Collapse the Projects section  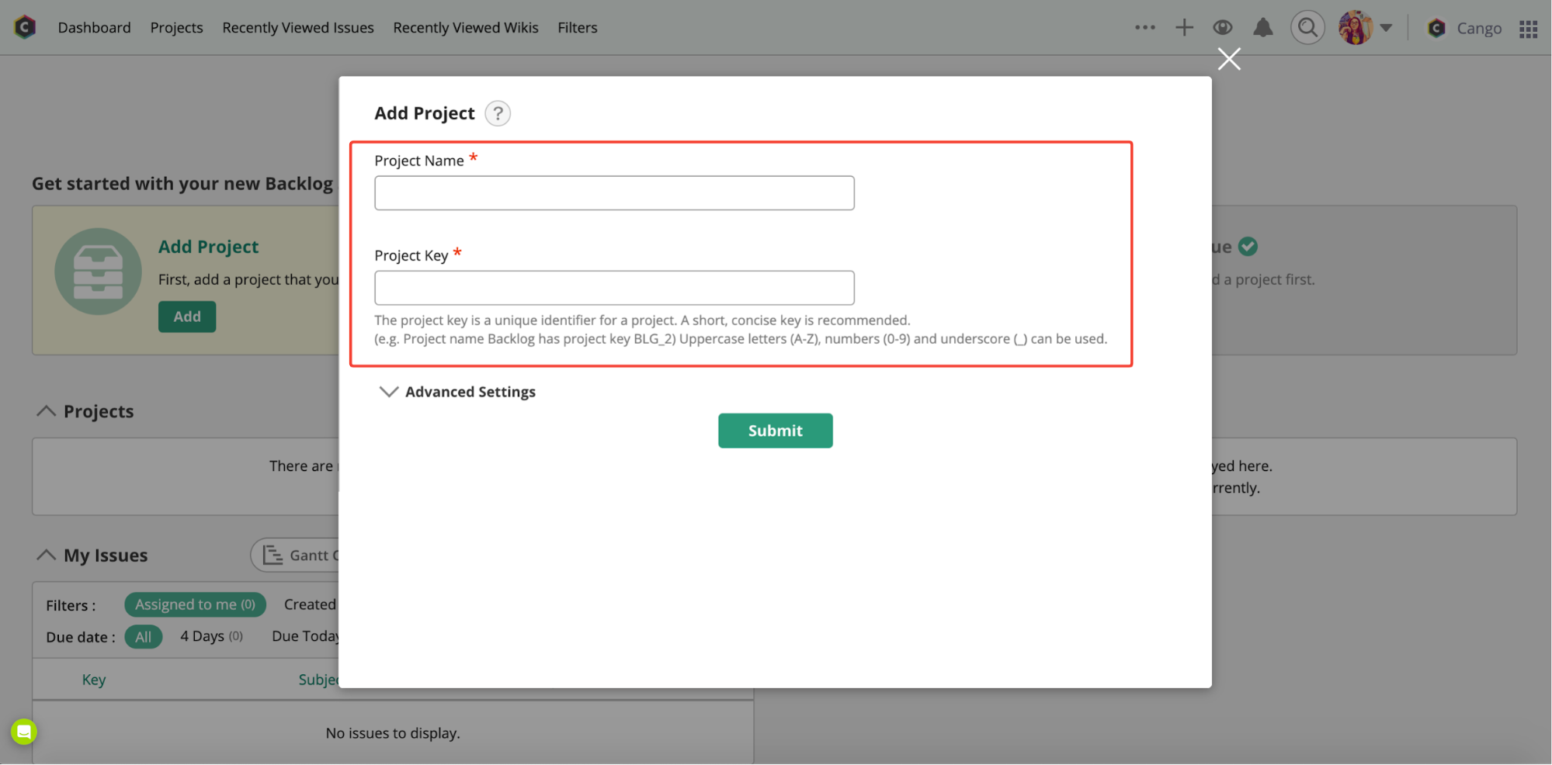click(x=47, y=411)
